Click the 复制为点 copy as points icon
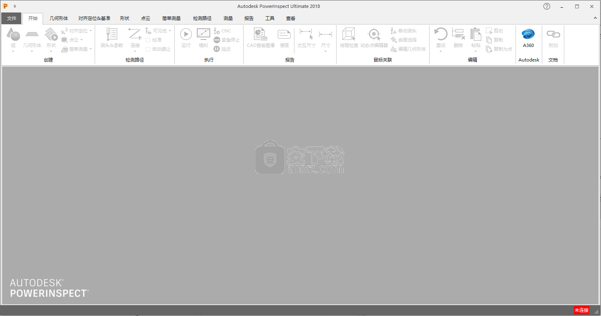 [x=489, y=49]
